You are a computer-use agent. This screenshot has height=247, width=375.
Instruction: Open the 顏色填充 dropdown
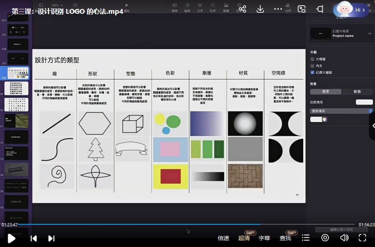point(341,111)
